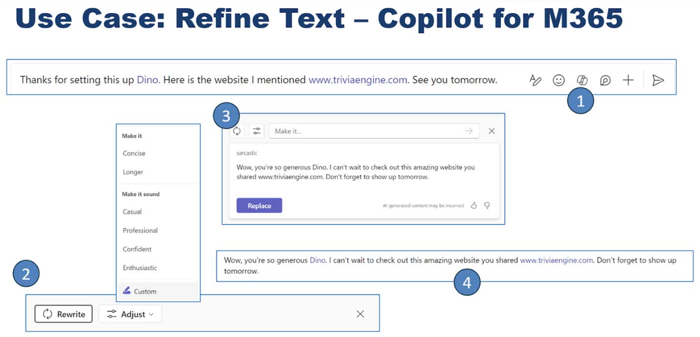Click the rewrite circular arrows icon in suggestion panel
The width and height of the screenshot is (700, 337).
pos(237,131)
